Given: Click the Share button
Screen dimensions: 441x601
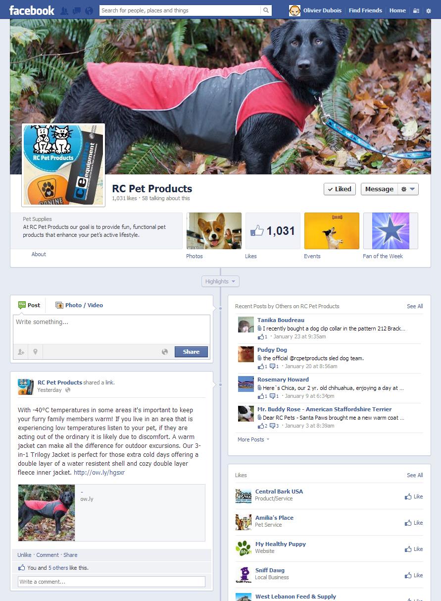Looking at the screenshot, I should pyautogui.click(x=191, y=352).
